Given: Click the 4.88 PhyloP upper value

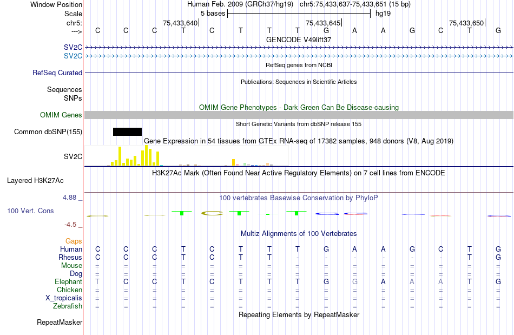Looking at the screenshot, I should 69,198.
